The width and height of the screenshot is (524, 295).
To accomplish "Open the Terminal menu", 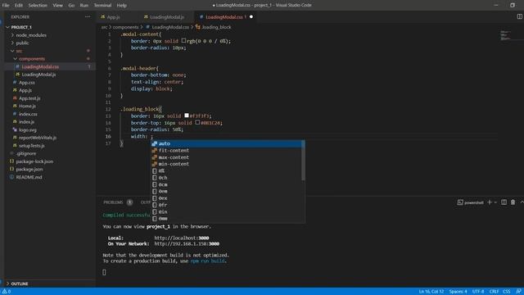I will (102, 5).
